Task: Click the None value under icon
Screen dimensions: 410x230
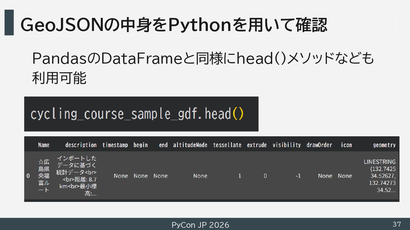Action: (345, 176)
